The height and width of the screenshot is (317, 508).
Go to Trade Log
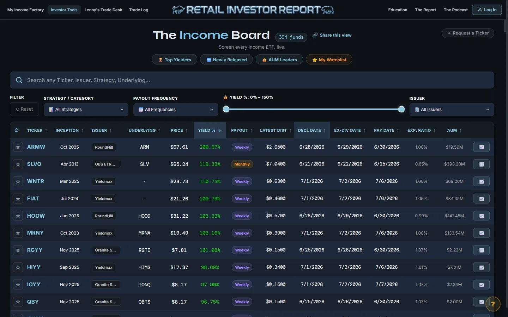(x=139, y=10)
